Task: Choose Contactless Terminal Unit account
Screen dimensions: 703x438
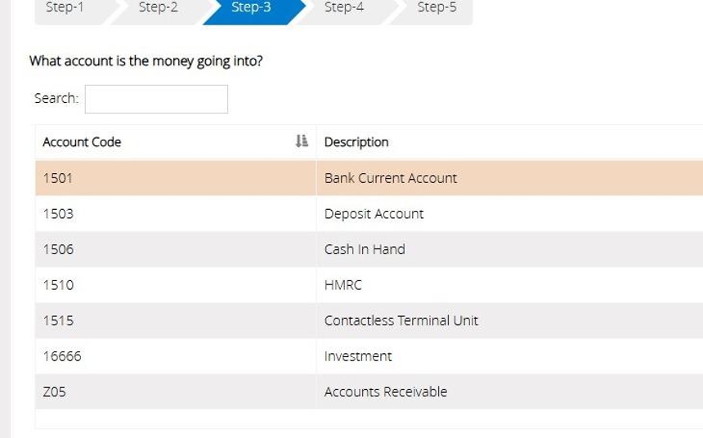Action: point(401,320)
